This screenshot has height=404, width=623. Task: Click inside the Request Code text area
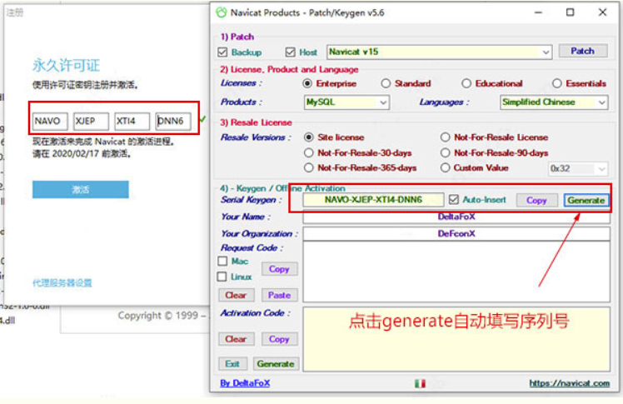click(456, 272)
